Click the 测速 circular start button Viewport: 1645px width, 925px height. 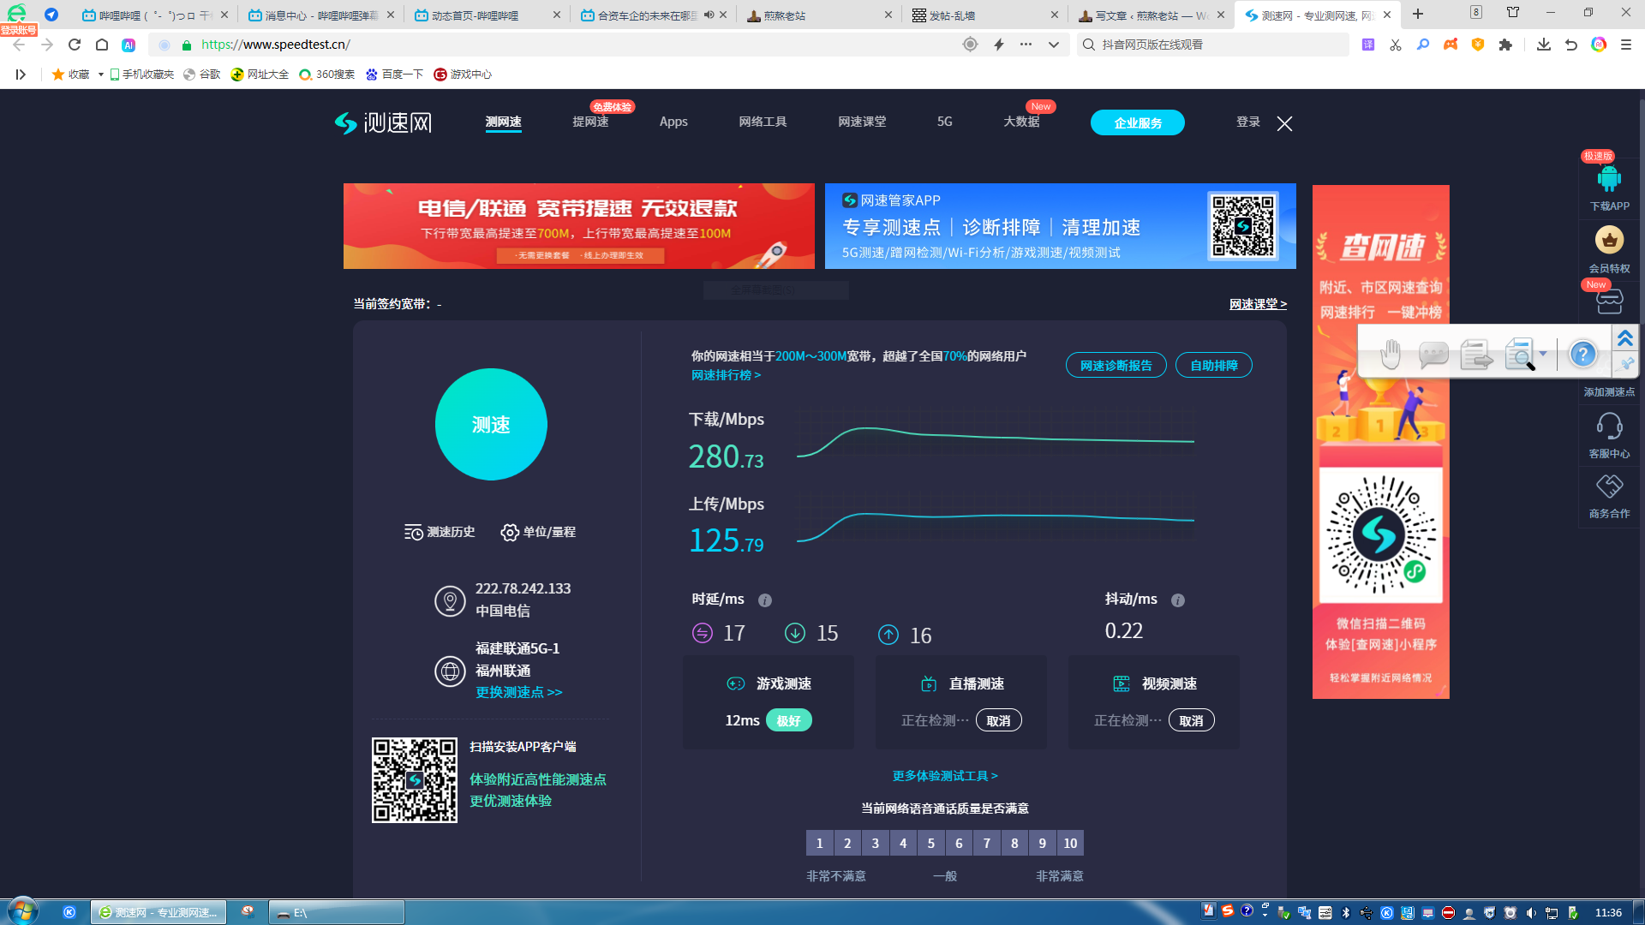click(491, 425)
